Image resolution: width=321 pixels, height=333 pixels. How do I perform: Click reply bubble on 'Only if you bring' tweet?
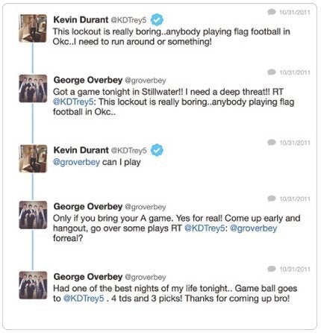click(272, 199)
